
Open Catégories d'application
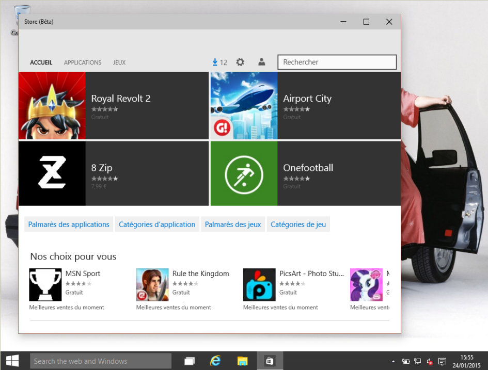157,224
